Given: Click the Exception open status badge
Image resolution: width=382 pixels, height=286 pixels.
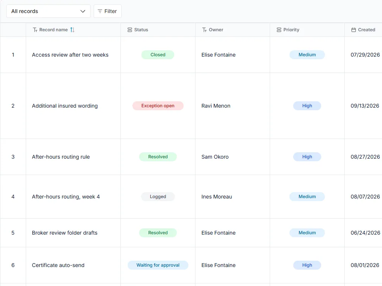Looking at the screenshot, I should [x=158, y=106].
